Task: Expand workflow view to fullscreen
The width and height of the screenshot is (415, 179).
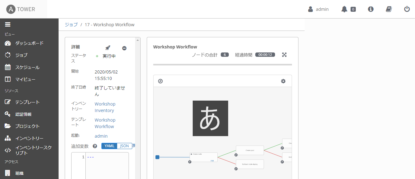Action: point(284,54)
